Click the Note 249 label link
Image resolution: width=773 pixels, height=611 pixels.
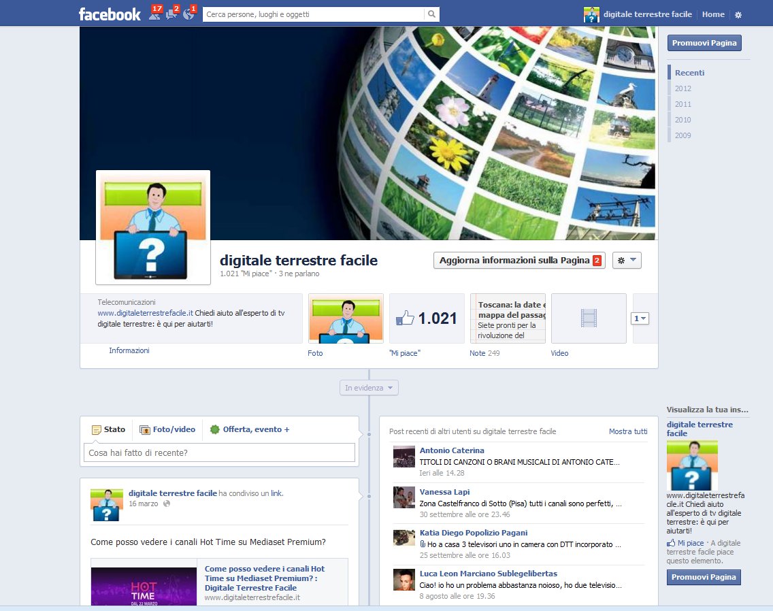point(484,353)
